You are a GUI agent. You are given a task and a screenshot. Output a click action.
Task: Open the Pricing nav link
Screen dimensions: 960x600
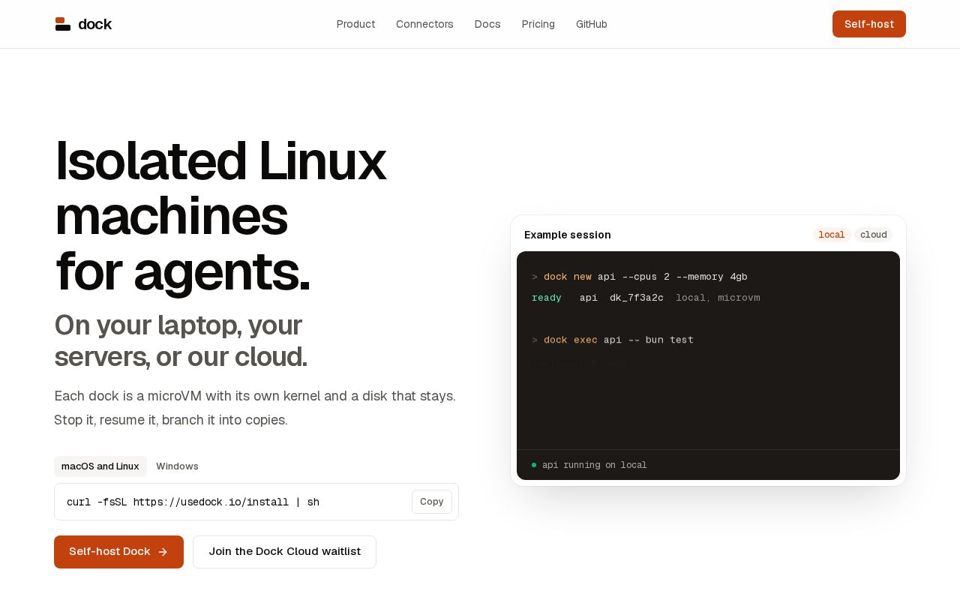click(x=538, y=24)
